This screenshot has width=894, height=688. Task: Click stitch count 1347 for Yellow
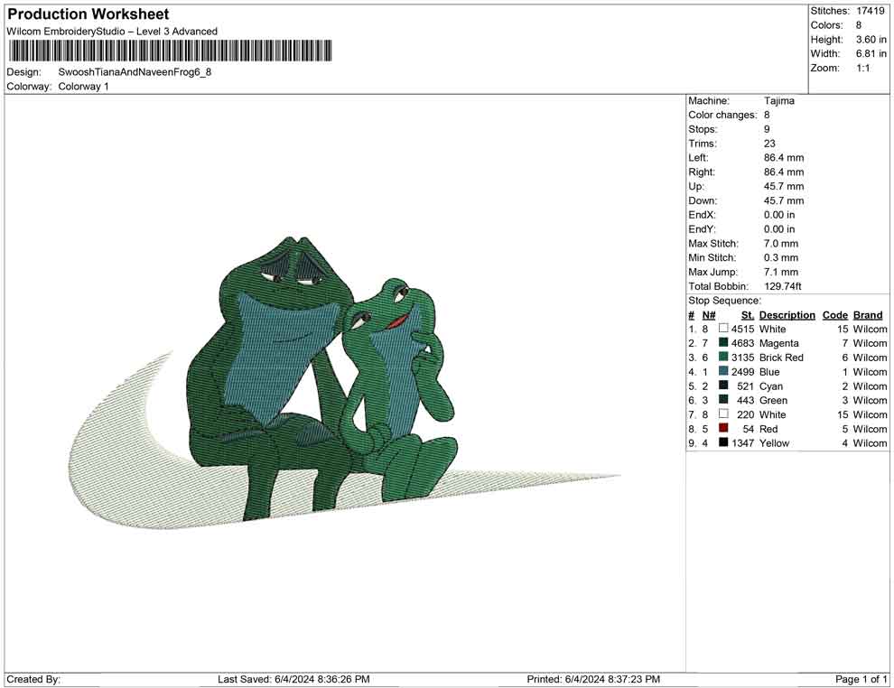742,443
